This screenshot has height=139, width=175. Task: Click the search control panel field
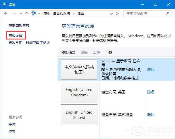click(x=148, y=14)
